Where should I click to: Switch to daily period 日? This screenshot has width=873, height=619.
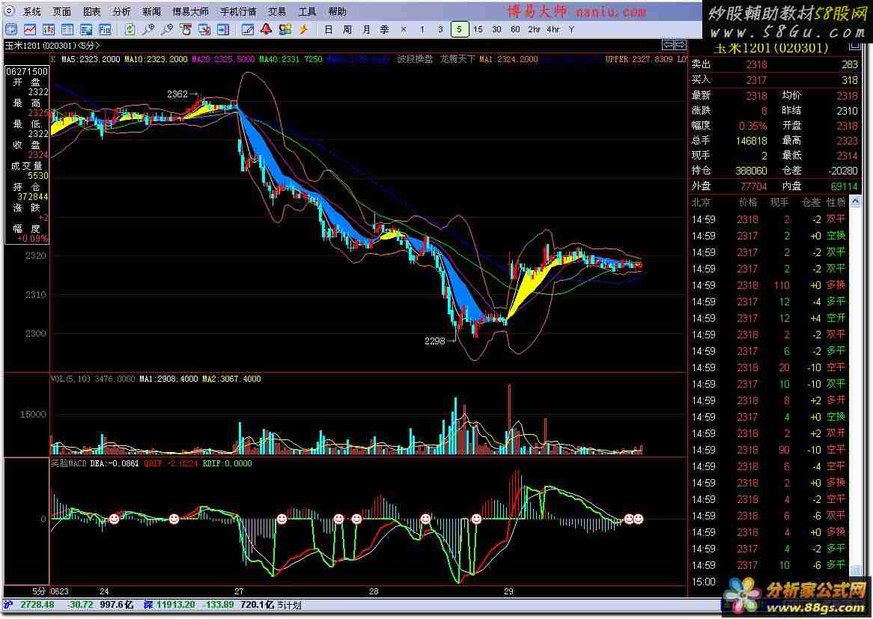click(329, 29)
